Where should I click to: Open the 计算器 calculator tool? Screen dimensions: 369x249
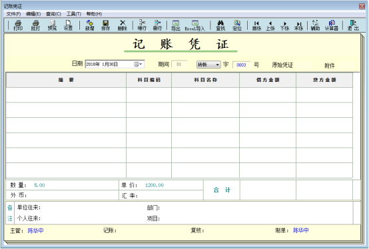coord(332,25)
